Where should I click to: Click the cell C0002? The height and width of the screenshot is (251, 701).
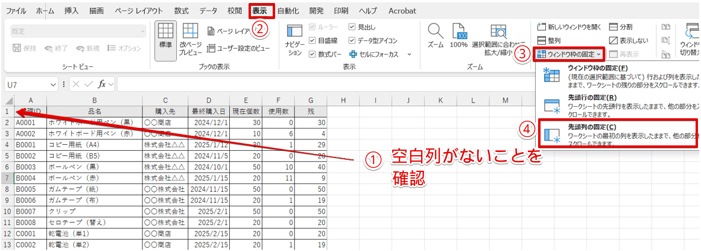click(30, 245)
